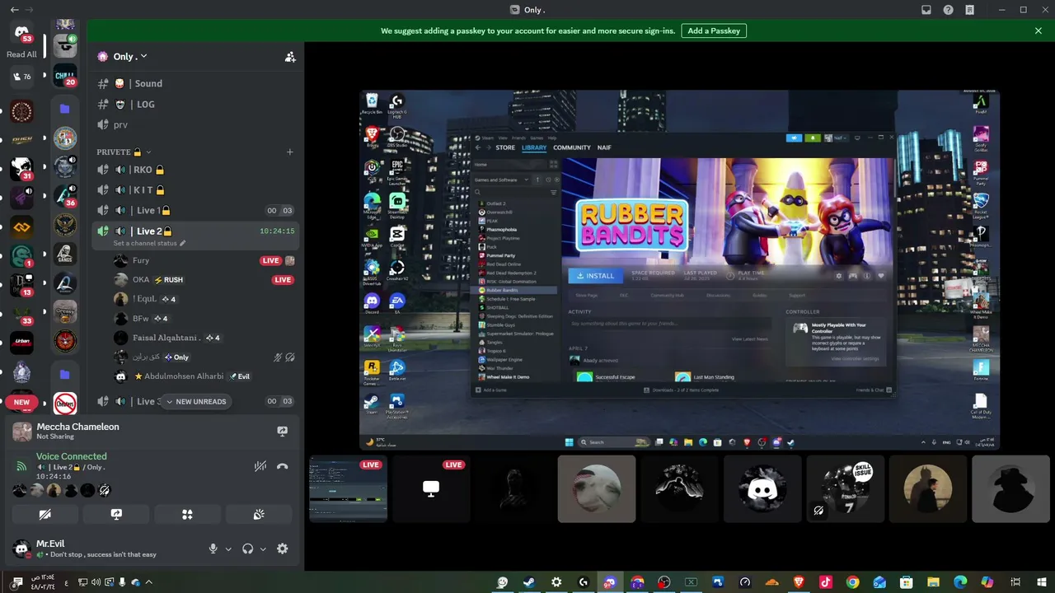This screenshot has width=1055, height=593.
Task: Join the RKO voice channel
Action: [x=195, y=170]
